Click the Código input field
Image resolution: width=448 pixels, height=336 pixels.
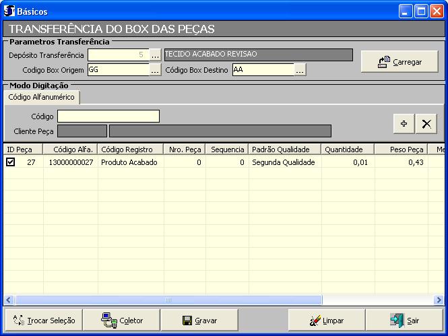(x=108, y=116)
